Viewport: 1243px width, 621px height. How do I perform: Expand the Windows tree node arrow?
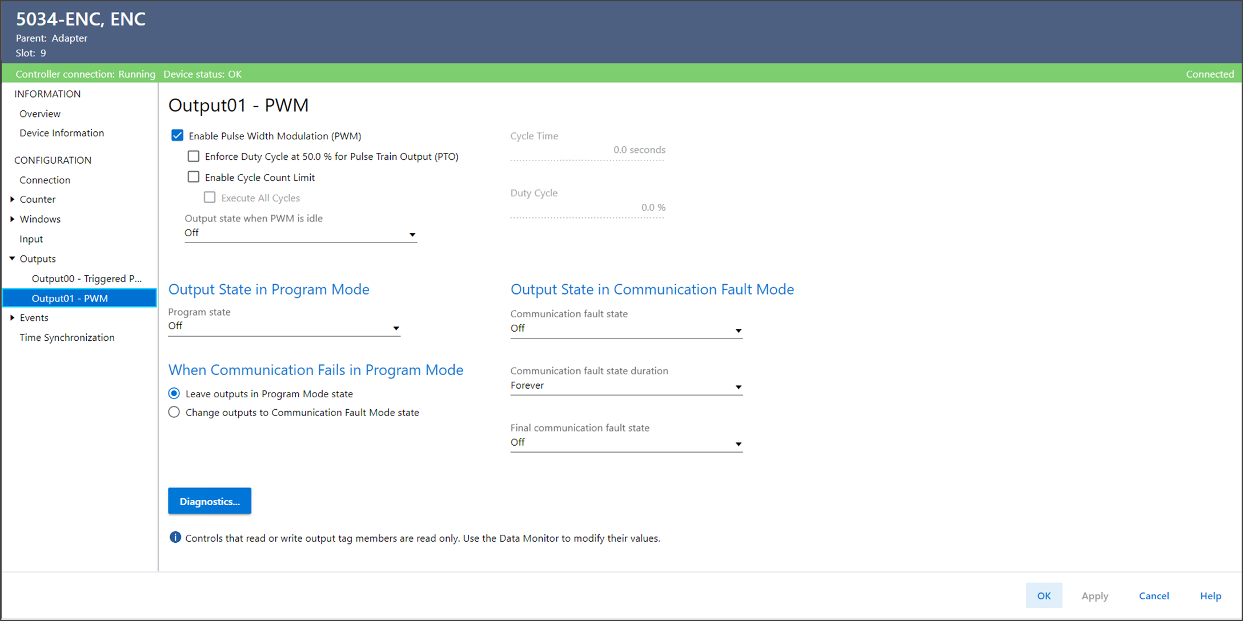pos(12,219)
